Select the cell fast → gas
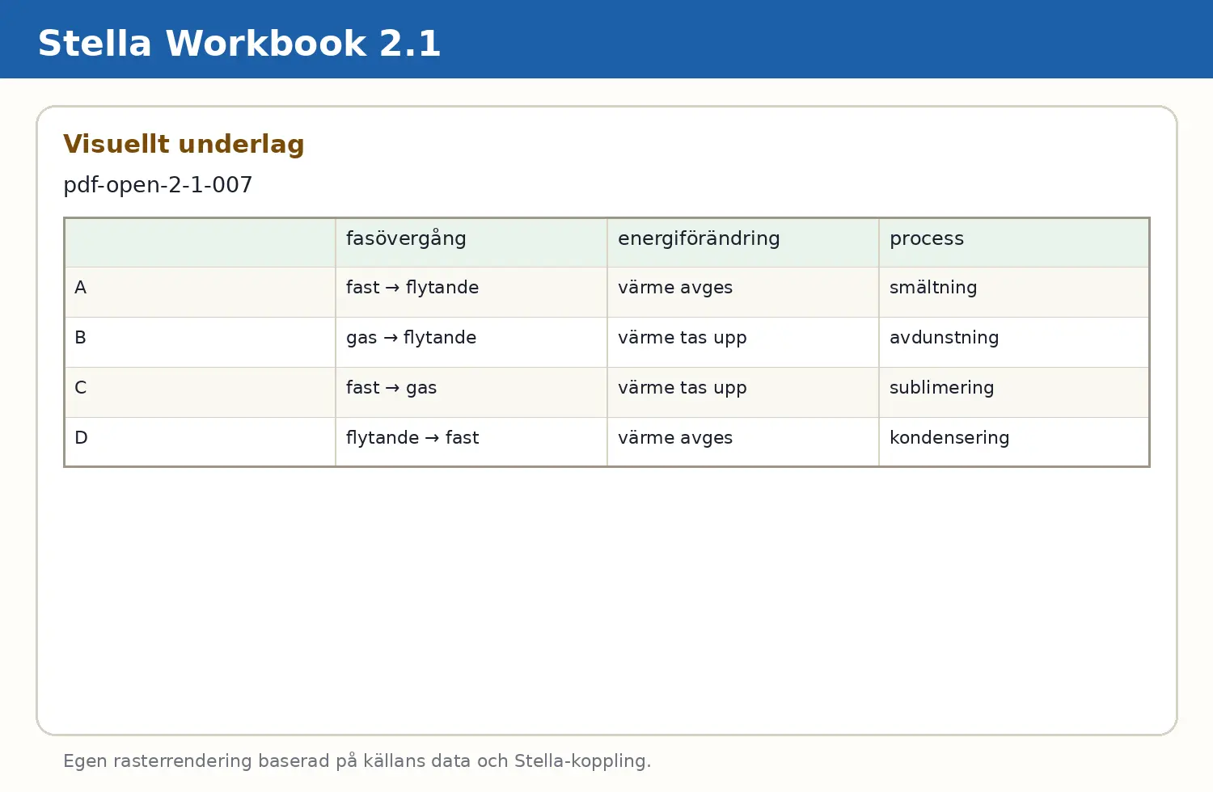The height and width of the screenshot is (792, 1213). coord(471,392)
